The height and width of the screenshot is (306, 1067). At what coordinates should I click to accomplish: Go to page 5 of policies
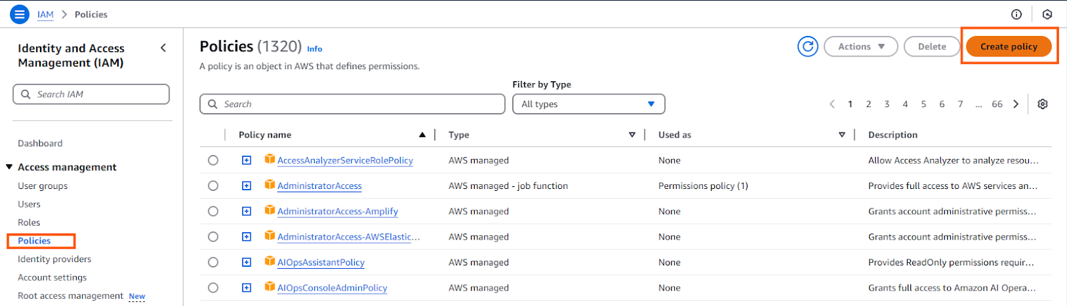(x=924, y=104)
